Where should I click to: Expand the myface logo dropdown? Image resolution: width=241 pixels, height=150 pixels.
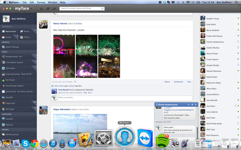point(31,8)
